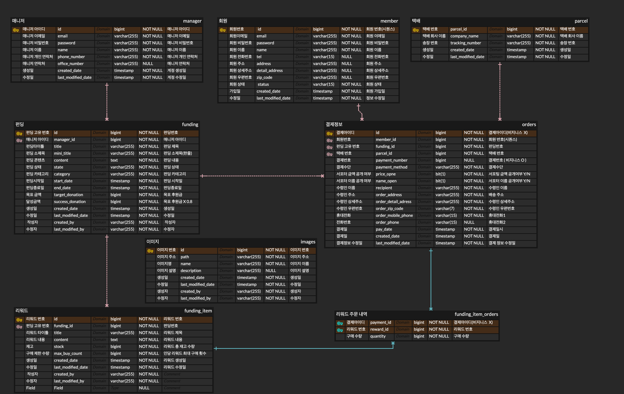Click 'payment_id' column in funding_item_orders table
Screen dimensions: 624x394
tap(381, 323)
